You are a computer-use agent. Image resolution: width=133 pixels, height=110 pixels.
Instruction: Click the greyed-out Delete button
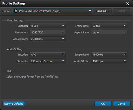[x=121, y=11]
